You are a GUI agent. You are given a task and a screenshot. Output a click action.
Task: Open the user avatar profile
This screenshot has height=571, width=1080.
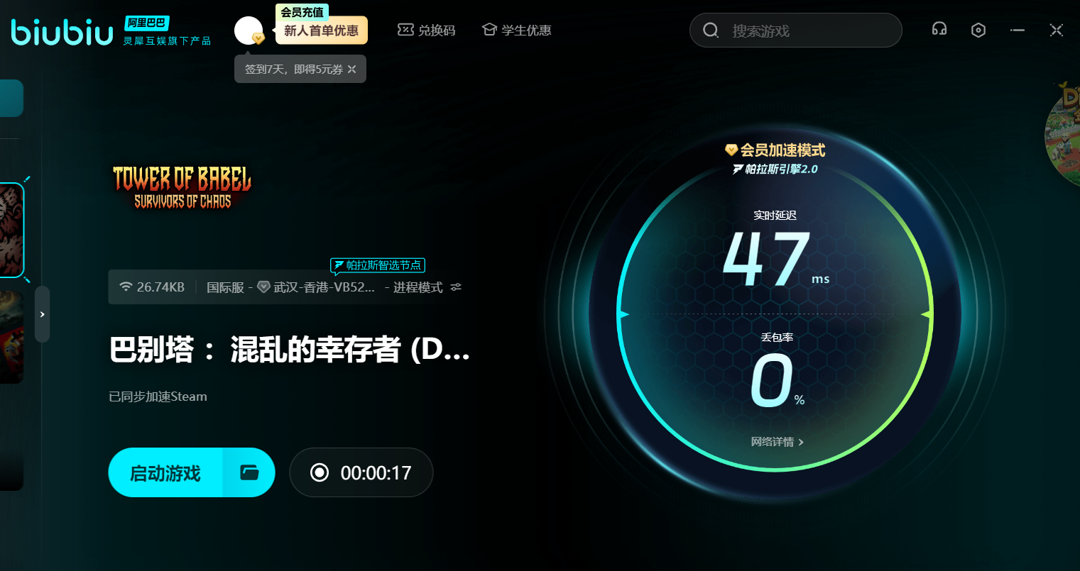248,31
